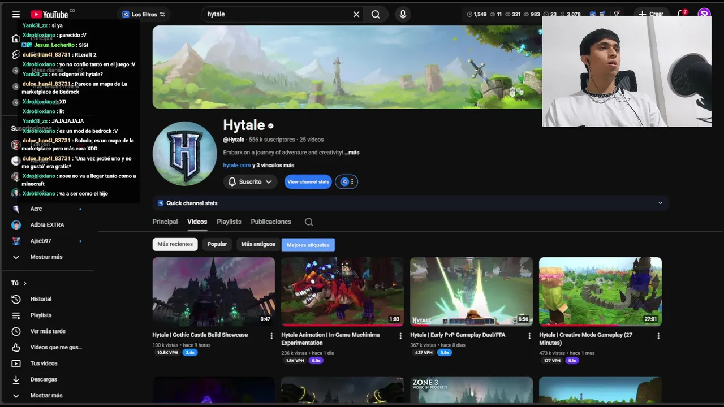724x407 pixels.
Task: Open In-Game Machinima Experimentation thumbnail
Action: tap(342, 292)
